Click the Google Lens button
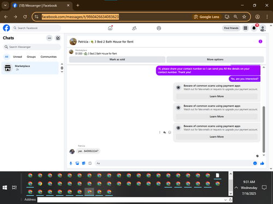 pyautogui.click(x=206, y=17)
